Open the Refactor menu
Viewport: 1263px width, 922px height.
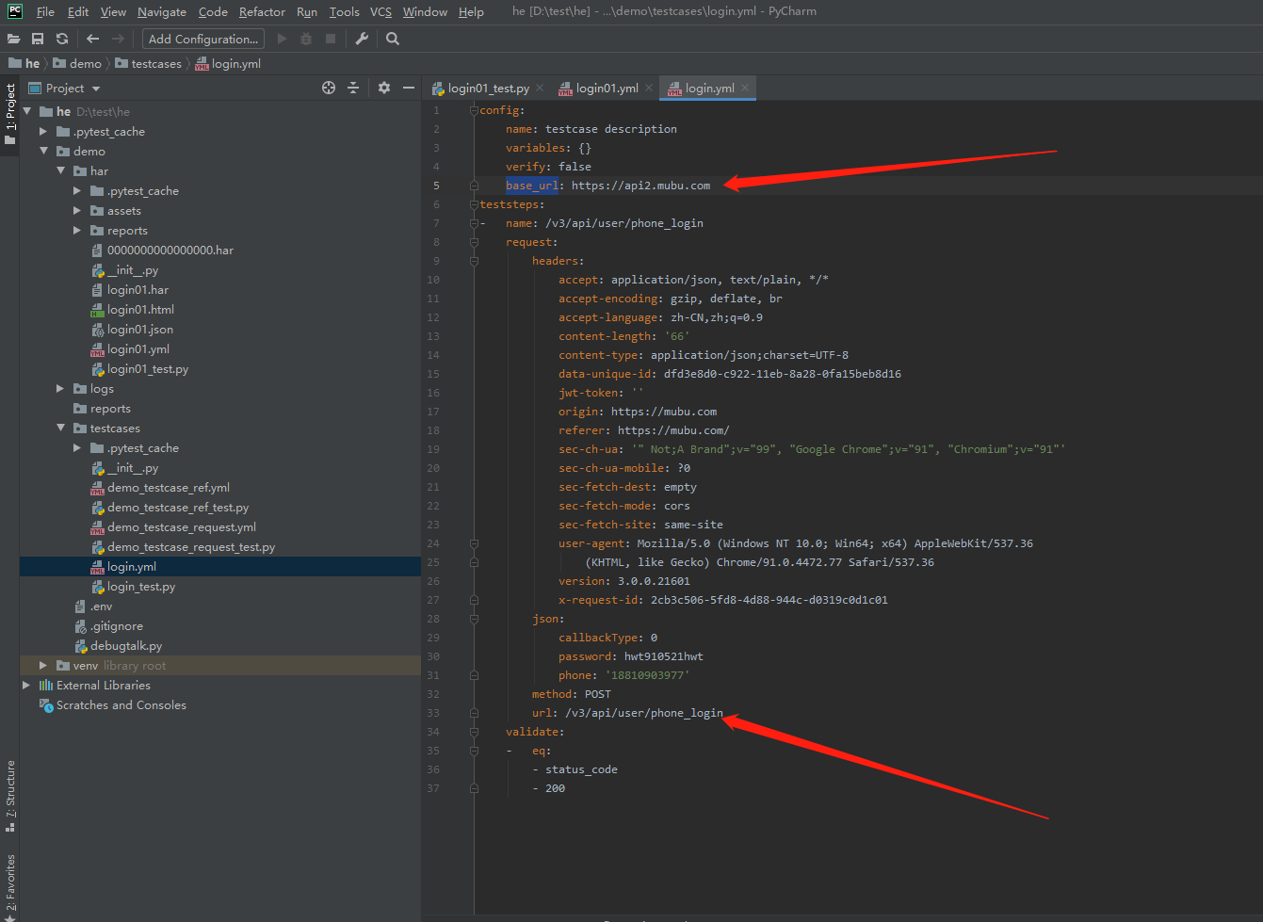[x=262, y=11]
